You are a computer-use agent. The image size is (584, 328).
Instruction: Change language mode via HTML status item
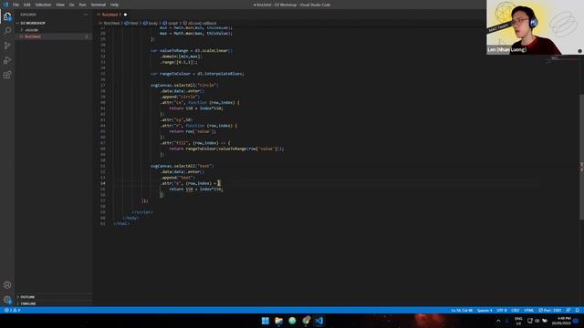click(529, 310)
